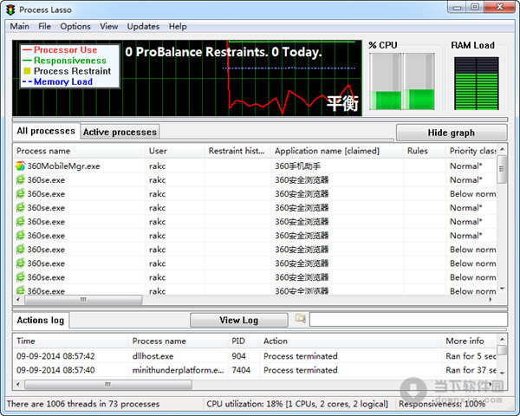
Task: Select the 360MobileMgr.exe process row
Action: point(255,166)
